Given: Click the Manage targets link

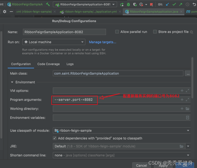Looking at the screenshot, I should [103, 42].
